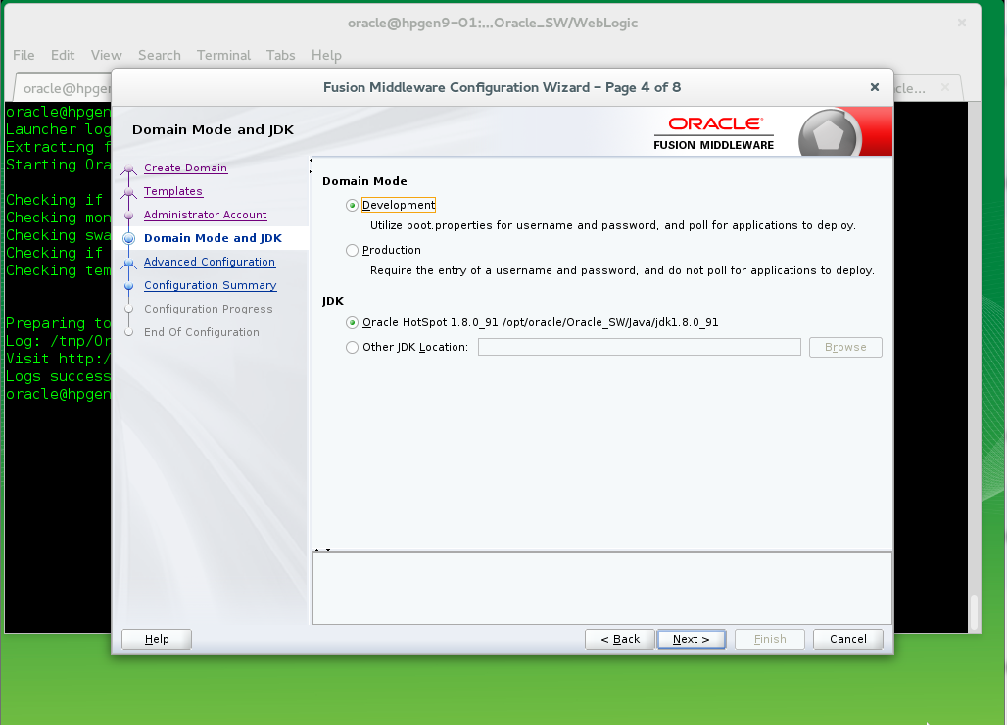Screen dimensions: 1007x725
Task: Switch to the oracle@hpgen terminal tab
Action: (x=64, y=87)
